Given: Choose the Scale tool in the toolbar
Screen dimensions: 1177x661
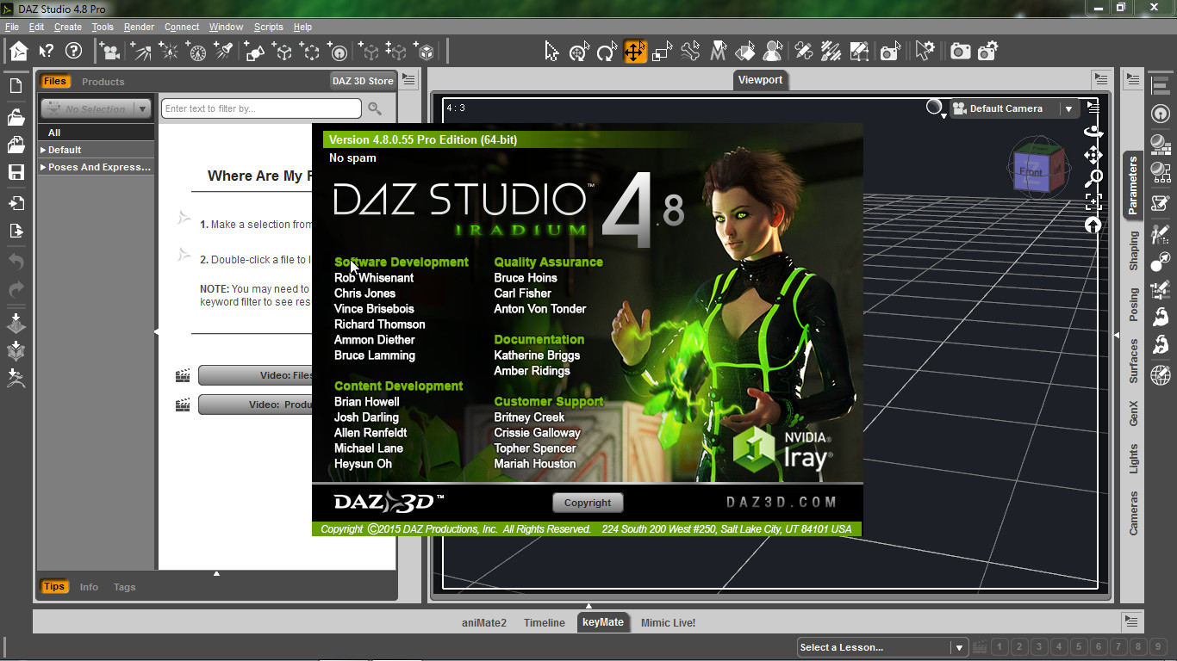Looking at the screenshot, I should [662, 52].
